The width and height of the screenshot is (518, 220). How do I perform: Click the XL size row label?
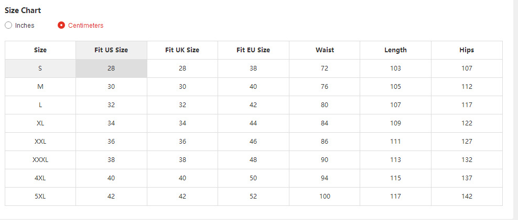click(40, 123)
